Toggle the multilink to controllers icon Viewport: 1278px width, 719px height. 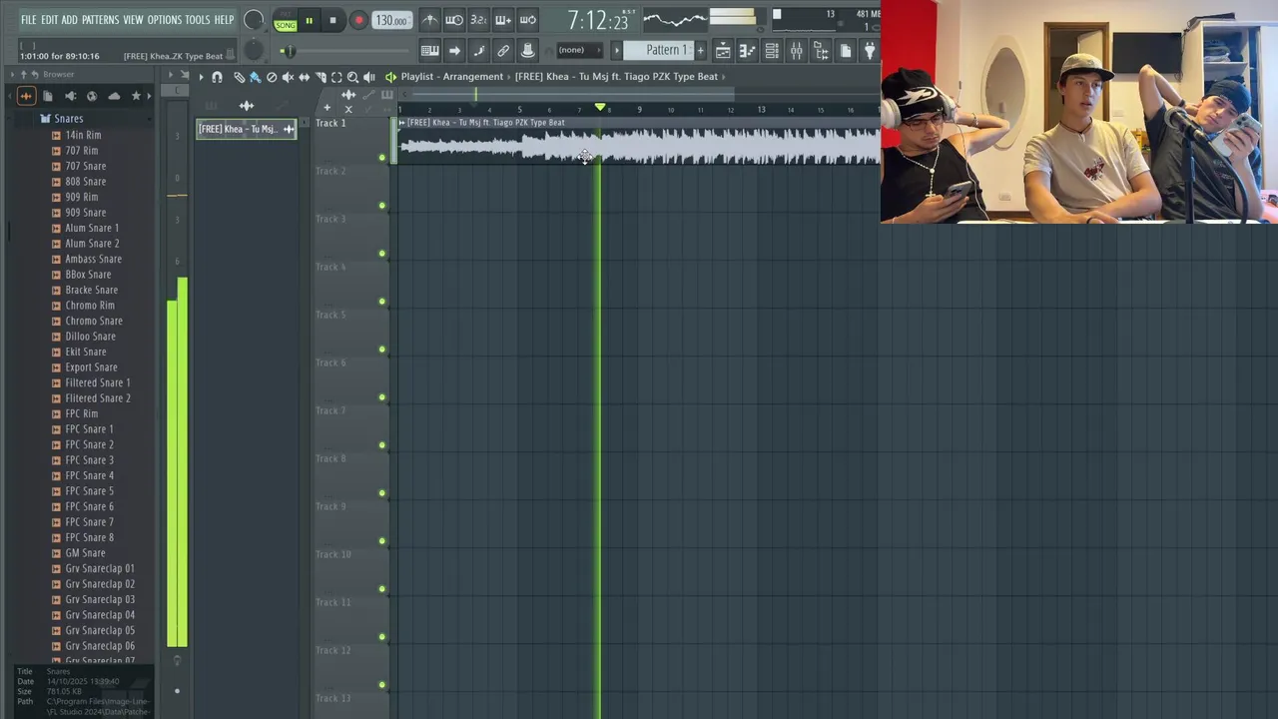coord(503,50)
